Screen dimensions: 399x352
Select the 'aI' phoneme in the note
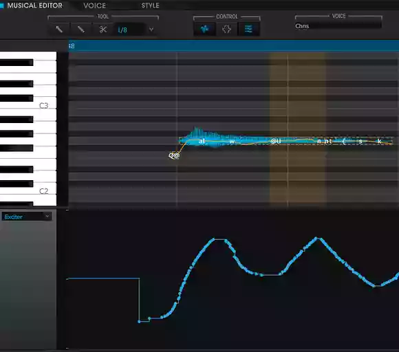[202, 141]
